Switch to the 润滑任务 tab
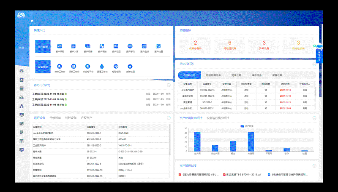This screenshot has width=338, height=192. coord(236,75)
